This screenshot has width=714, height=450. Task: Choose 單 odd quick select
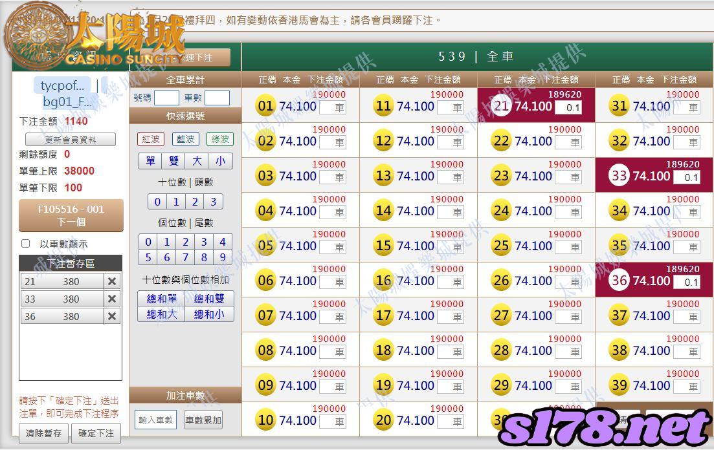point(150,160)
